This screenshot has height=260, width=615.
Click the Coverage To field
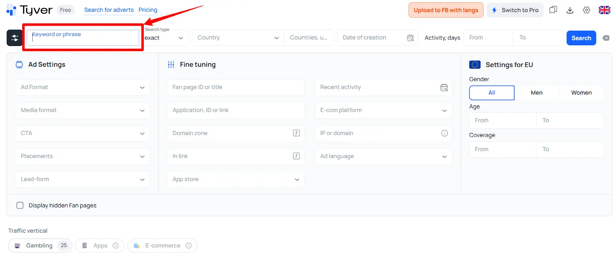tap(570, 149)
